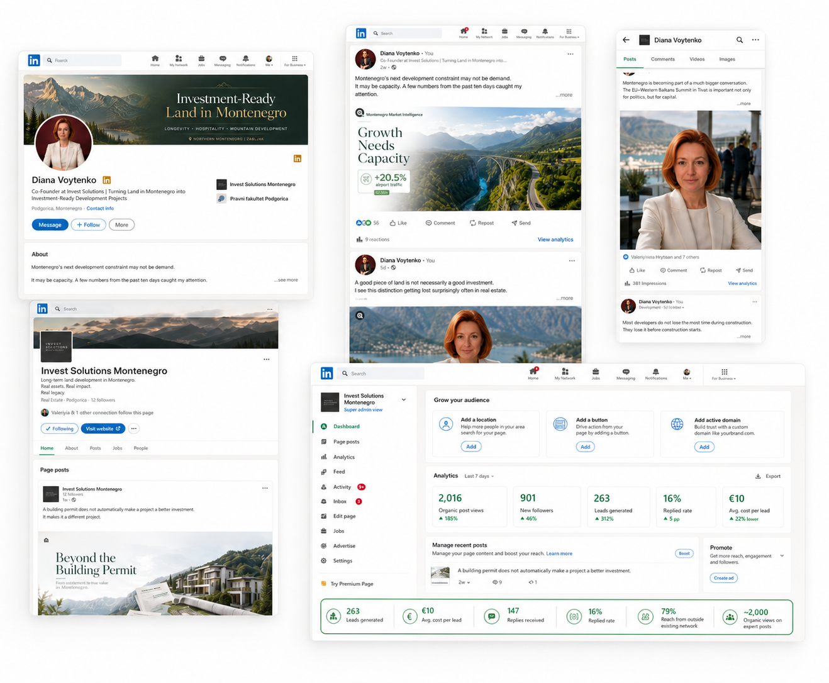Expand the Promote panel chevron

(782, 556)
